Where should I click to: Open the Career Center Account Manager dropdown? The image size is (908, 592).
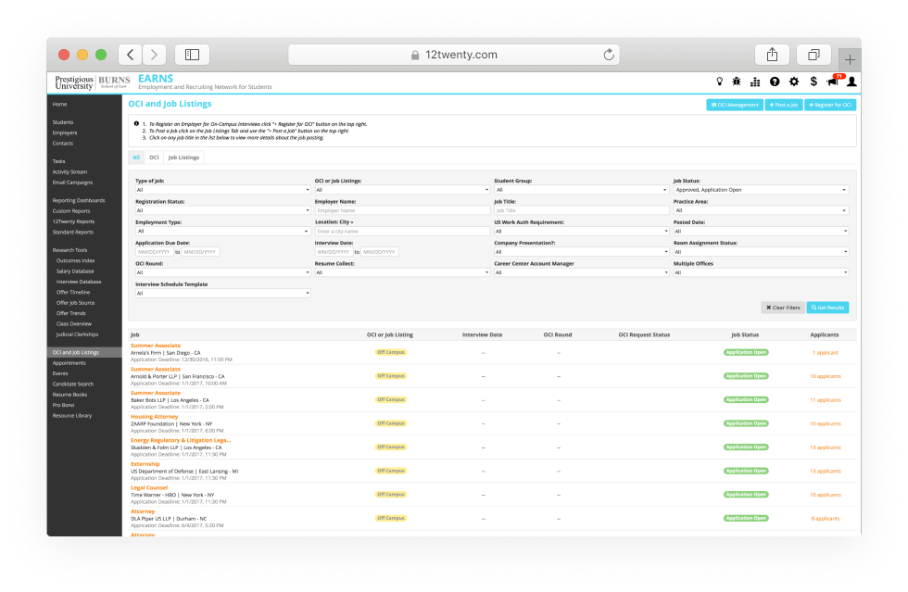[582, 272]
